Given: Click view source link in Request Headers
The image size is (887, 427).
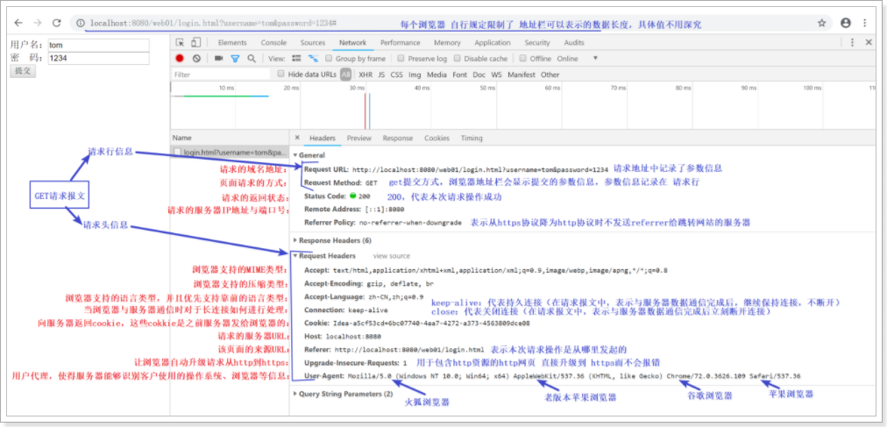Looking at the screenshot, I should [x=392, y=256].
